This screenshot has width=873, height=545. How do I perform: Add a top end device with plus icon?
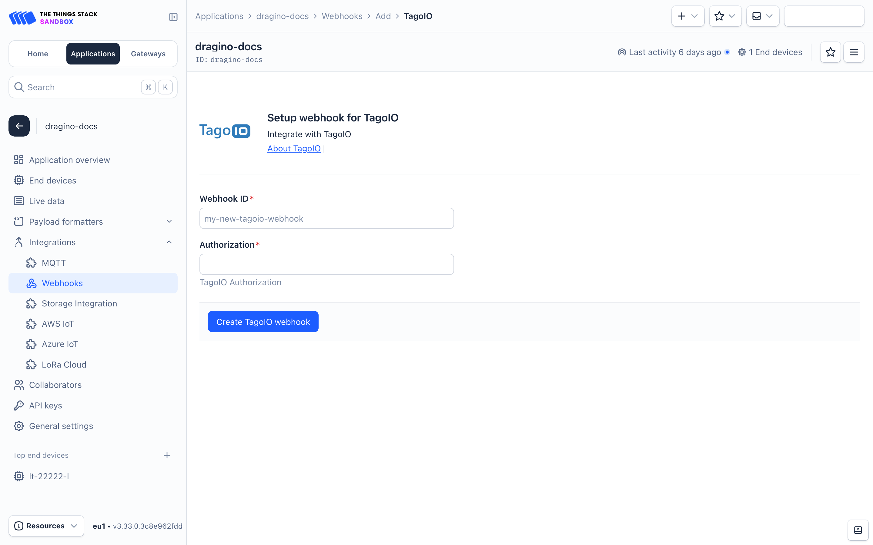[x=167, y=455]
